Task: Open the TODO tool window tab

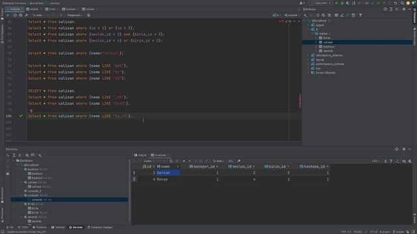Action: click(23, 227)
